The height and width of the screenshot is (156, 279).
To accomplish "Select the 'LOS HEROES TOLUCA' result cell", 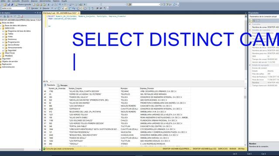I will tap(78, 115).
